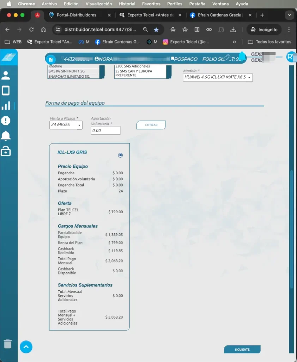Click the bookmark star in address bar
The width and height of the screenshot is (297, 362).
coord(156,30)
